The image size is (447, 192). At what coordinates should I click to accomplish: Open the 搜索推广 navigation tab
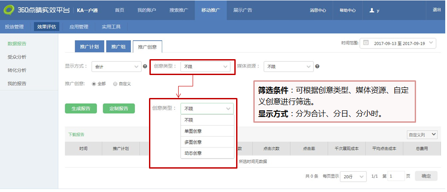point(179,10)
